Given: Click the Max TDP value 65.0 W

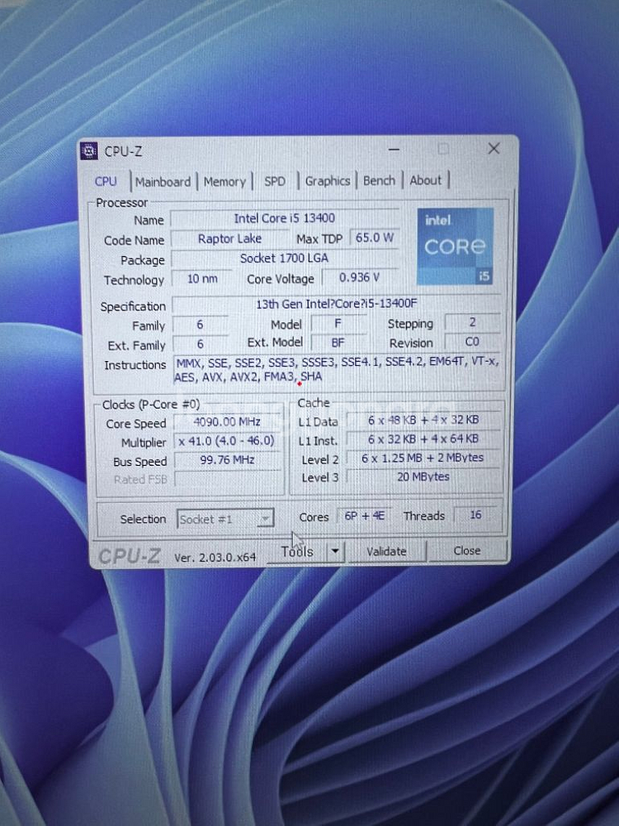Looking at the screenshot, I should (x=374, y=238).
